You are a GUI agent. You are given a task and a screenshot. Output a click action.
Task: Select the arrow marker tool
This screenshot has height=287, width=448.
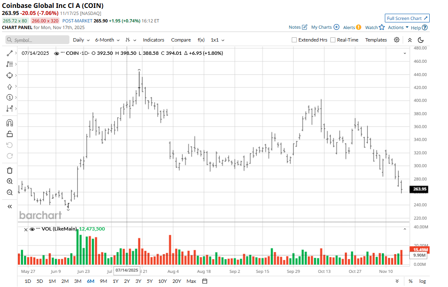10,86
